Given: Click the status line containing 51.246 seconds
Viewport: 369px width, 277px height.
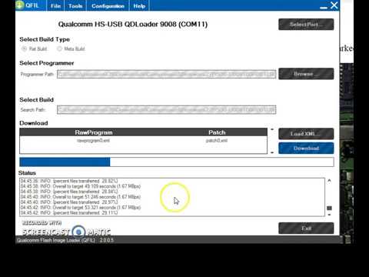Looking at the screenshot, I should pos(81,197).
